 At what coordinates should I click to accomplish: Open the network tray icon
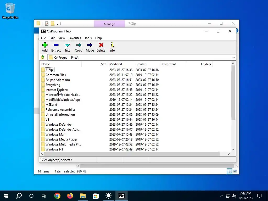pyautogui.click(x=228, y=196)
